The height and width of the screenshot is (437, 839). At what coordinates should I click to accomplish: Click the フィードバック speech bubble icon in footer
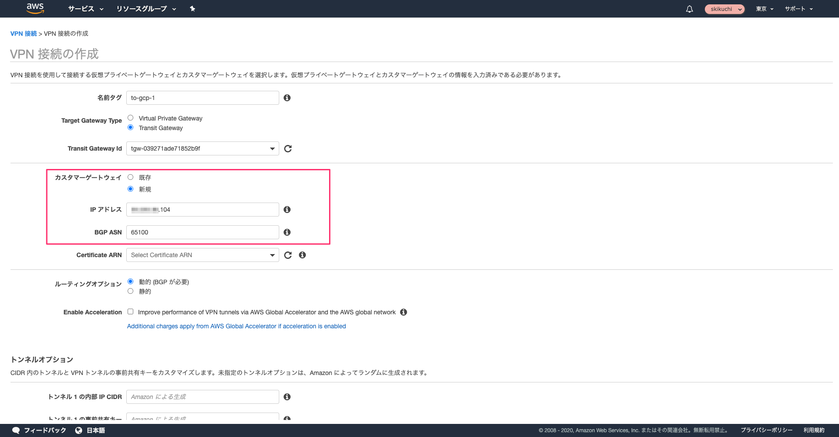[x=16, y=430]
